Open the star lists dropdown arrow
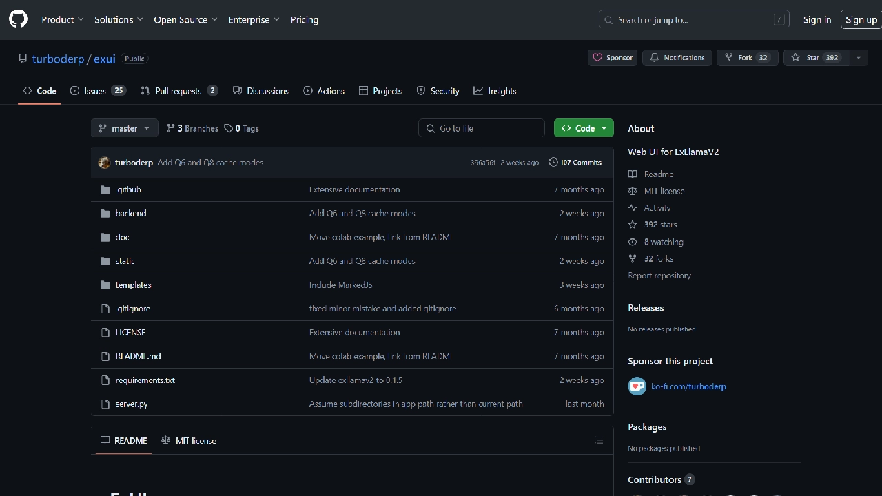 pos(858,58)
